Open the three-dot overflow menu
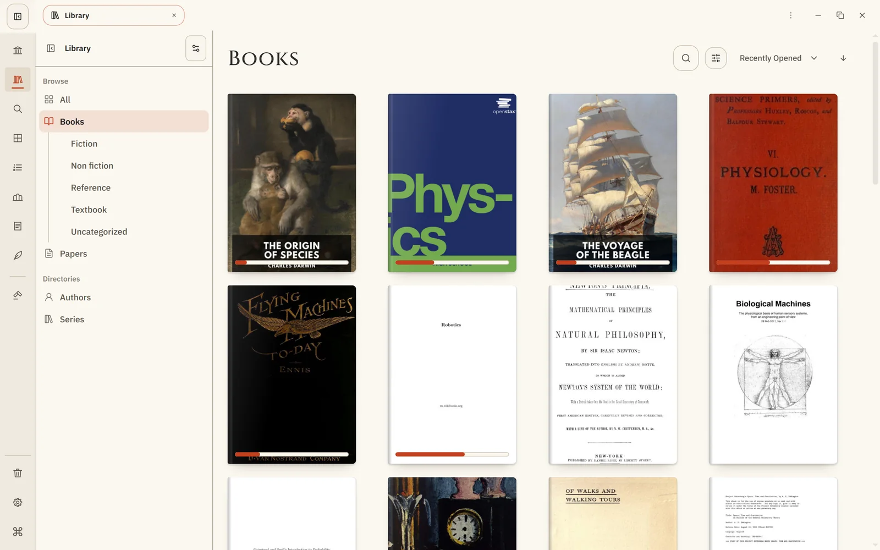880x550 pixels. 791,15
